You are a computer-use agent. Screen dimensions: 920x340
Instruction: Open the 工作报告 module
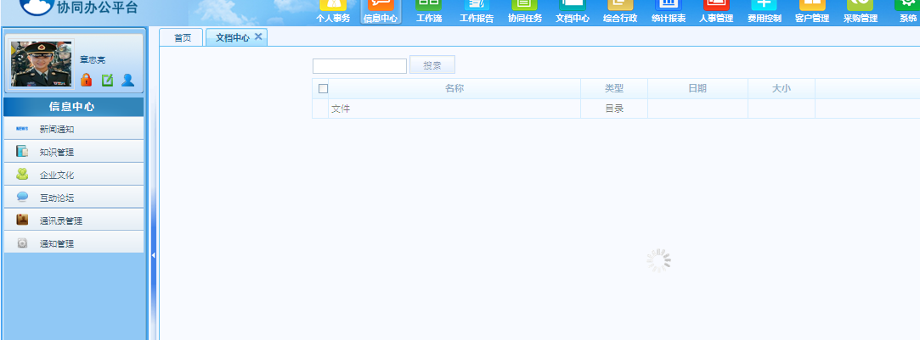(x=477, y=12)
